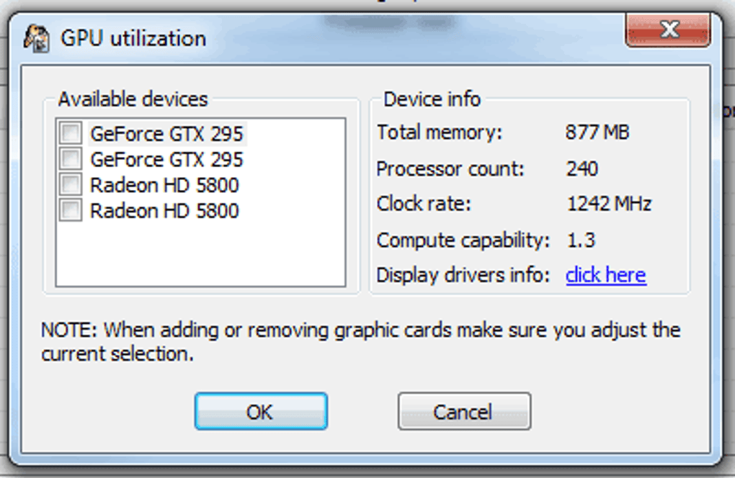The image size is (735, 478).
Task: Tick the first Radeon HD 5800 checkbox
Action: click(71, 185)
